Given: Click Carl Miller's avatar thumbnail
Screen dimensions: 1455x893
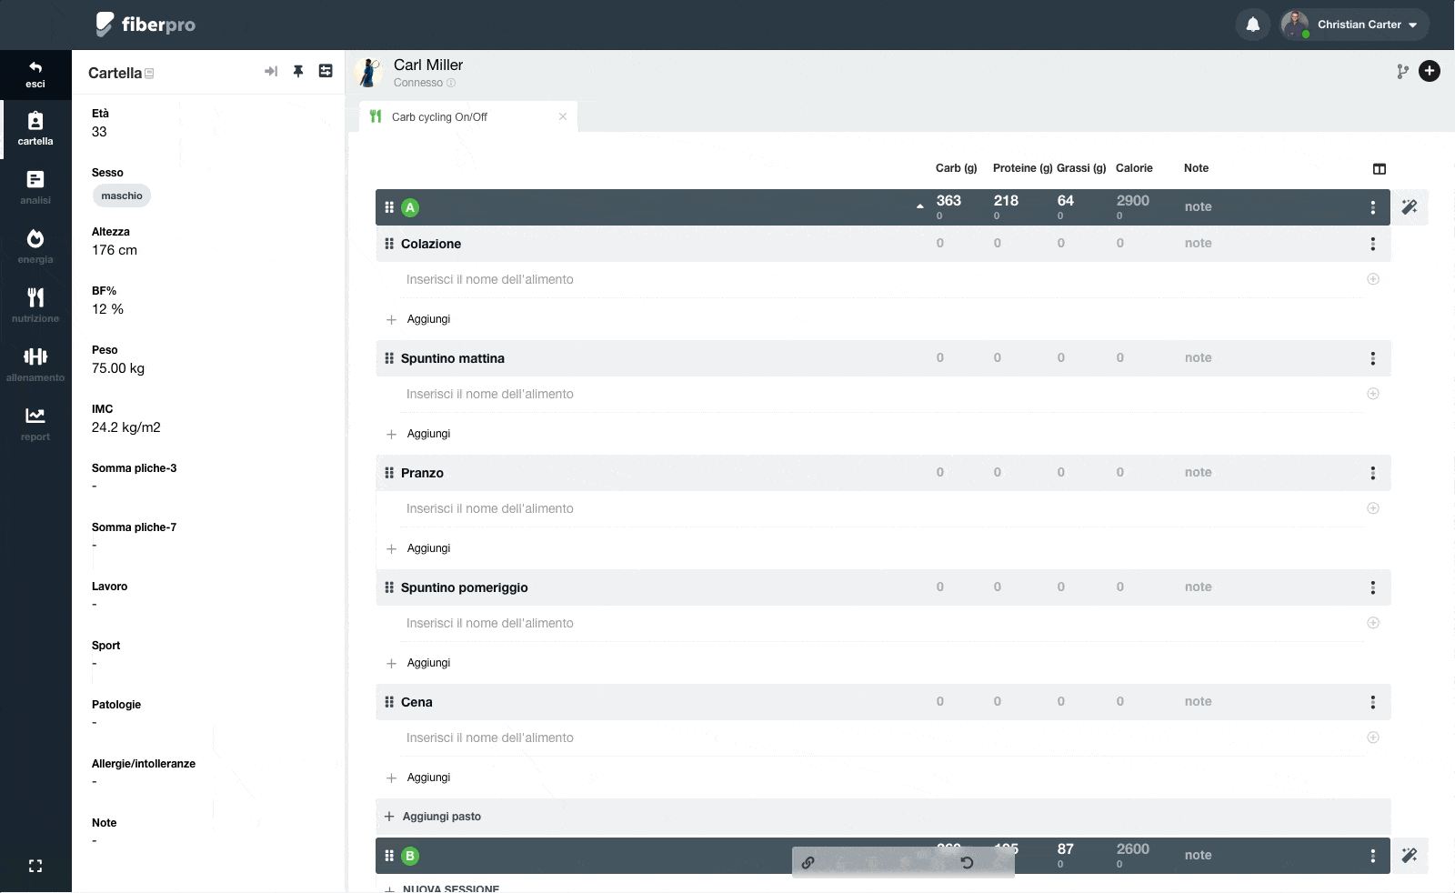Looking at the screenshot, I should coord(368,72).
